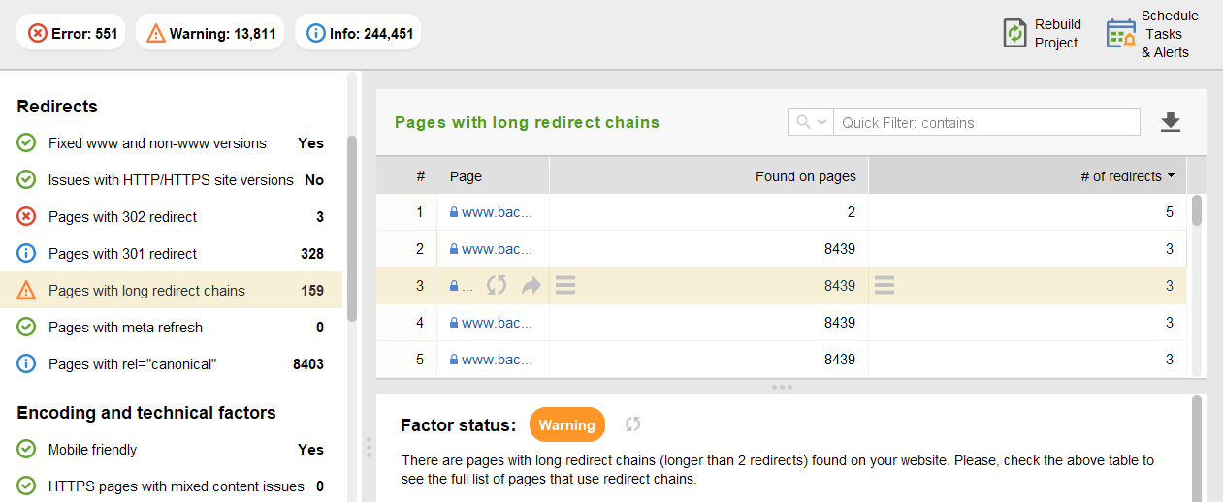Open Schedule Tasks & Alerts calendar icon
The height and width of the screenshot is (502, 1223).
pyautogui.click(x=1121, y=34)
